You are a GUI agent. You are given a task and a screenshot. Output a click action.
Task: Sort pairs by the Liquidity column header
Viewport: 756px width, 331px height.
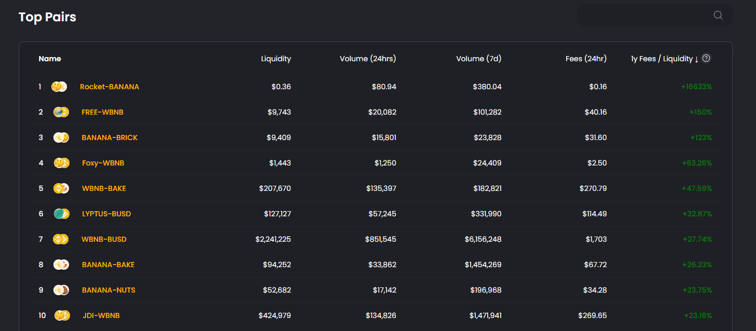click(276, 59)
